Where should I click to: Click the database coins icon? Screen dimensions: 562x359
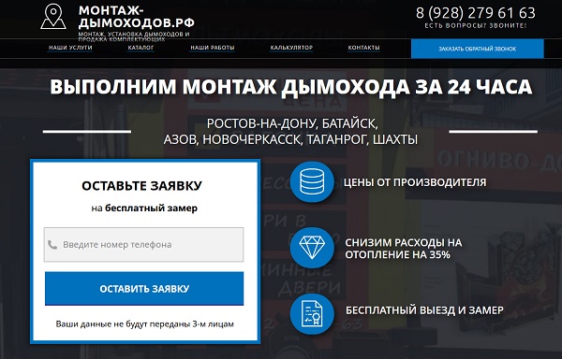[312, 181]
